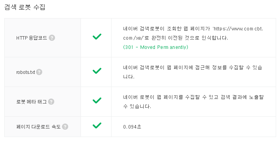The image size is (280, 142).
Task: Open help icon for 페이지 다운로드 속도
Action: [x=65, y=127]
